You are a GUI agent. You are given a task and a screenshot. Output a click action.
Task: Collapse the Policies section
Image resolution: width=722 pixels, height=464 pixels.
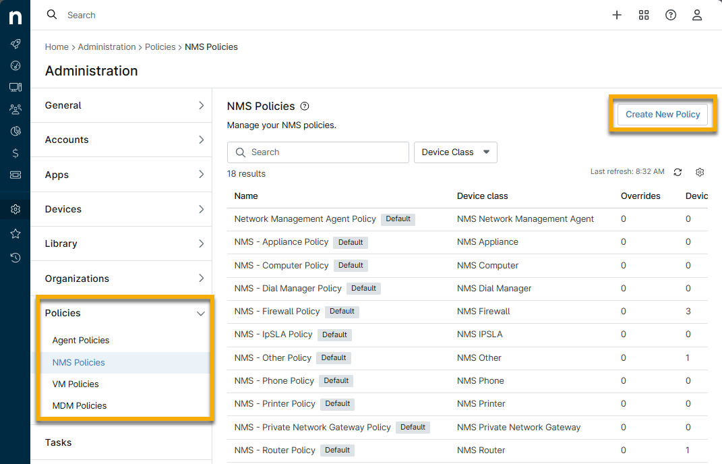coord(200,314)
